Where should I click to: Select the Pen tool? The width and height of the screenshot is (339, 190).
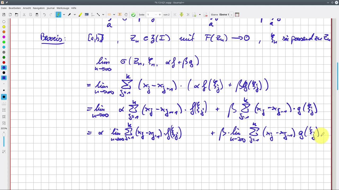click(58, 15)
